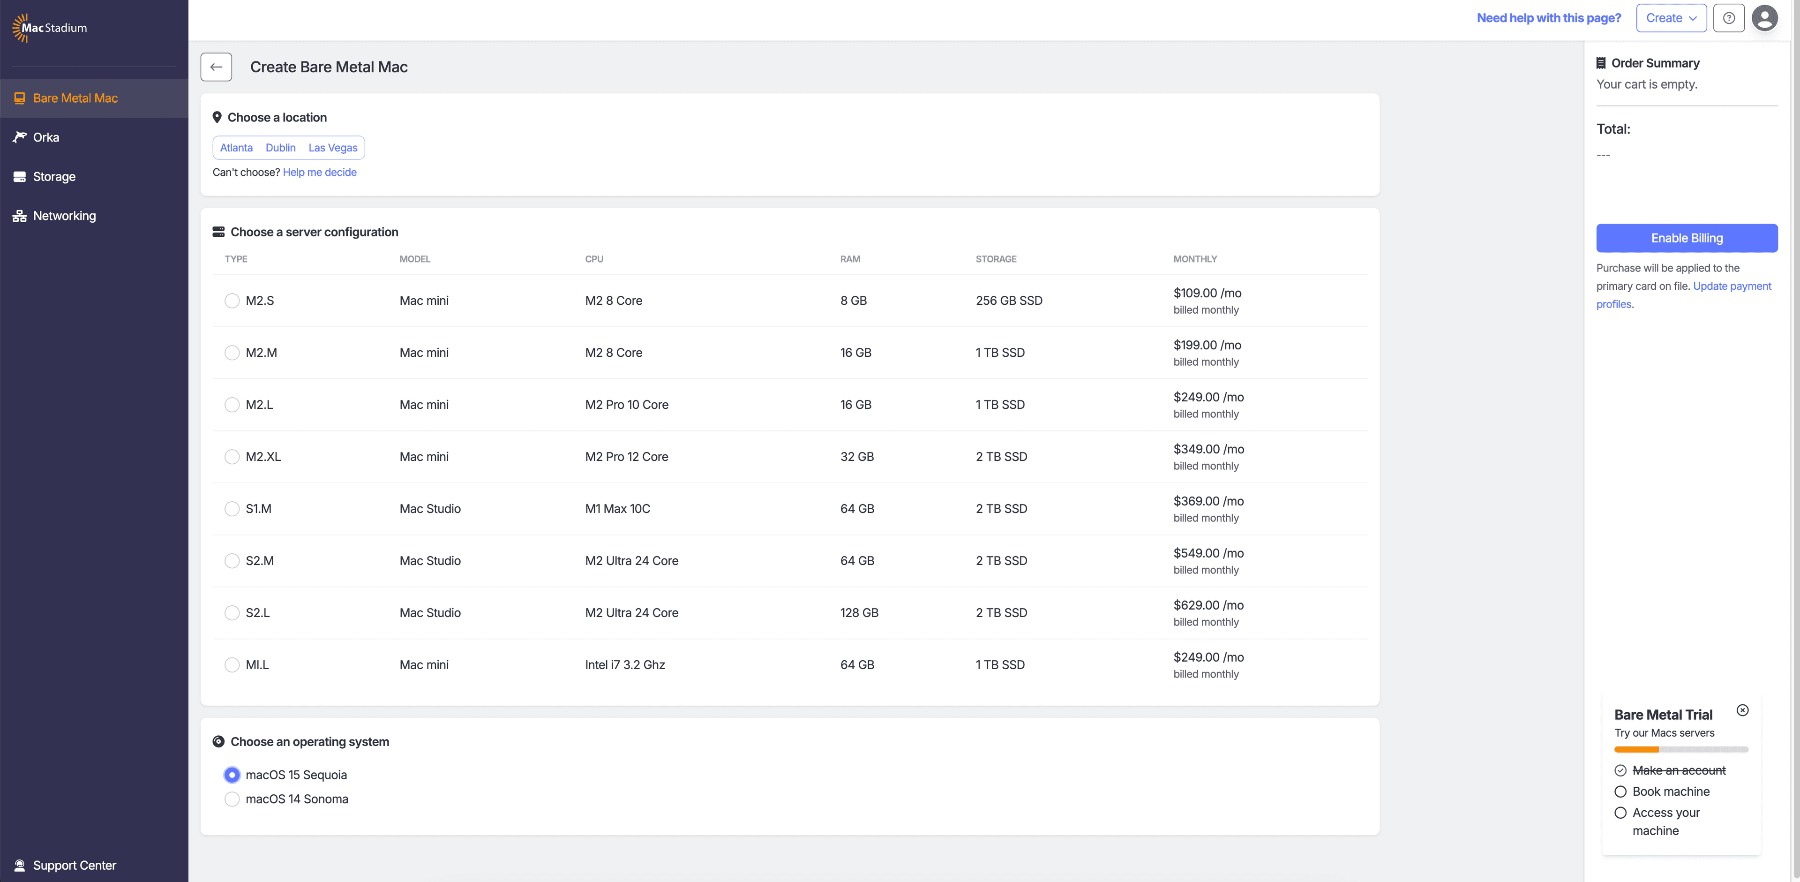The width and height of the screenshot is (1800, 882).
Task: Open the help question mark icon
Action: pyautogui.click(x=1728, y=18)
